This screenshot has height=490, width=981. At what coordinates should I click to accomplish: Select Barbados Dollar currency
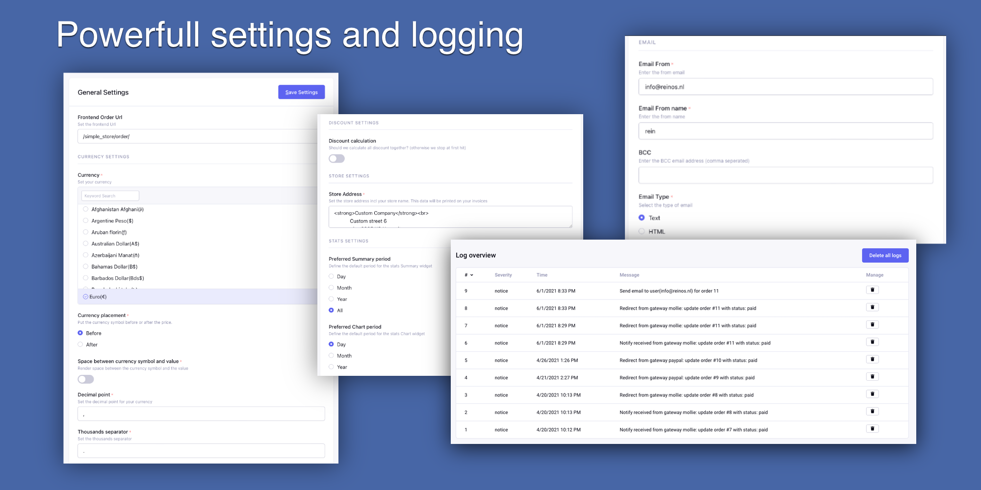coord(85,278)
